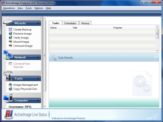Click the Task Details document icon
Image resolution: width=163 pixels, height=122 pixels.
53,58
